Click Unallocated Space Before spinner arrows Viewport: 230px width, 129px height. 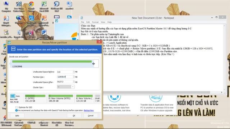(x=74, y=72)
